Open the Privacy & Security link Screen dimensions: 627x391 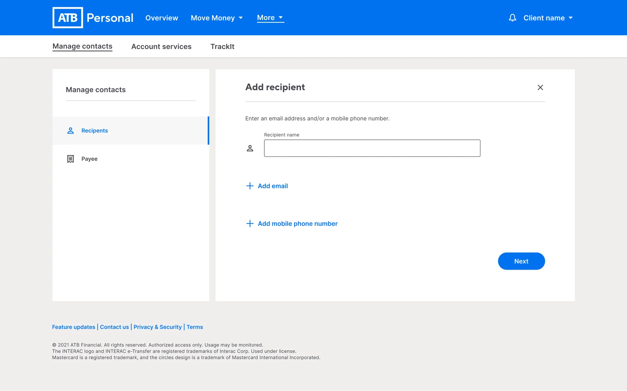(157, 327)
